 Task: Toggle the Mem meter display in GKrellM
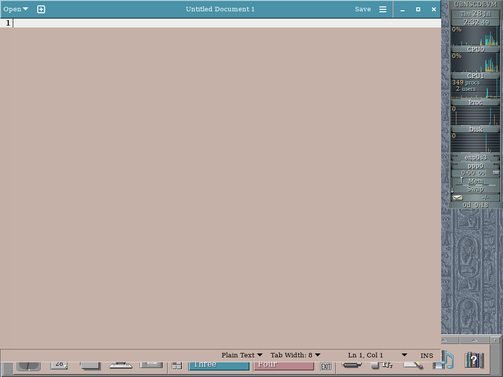point(475,181)
